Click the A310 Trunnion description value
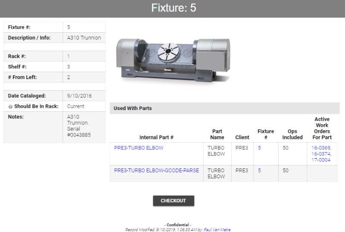Image resolution: width=345 pixels, height=232 pixels. (84, 38)
